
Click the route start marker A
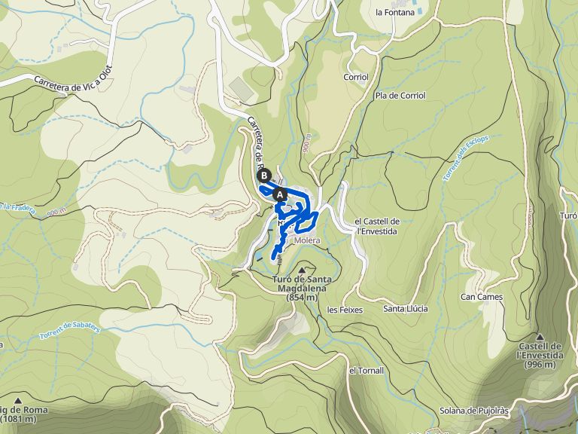click(x=280, y=194)
